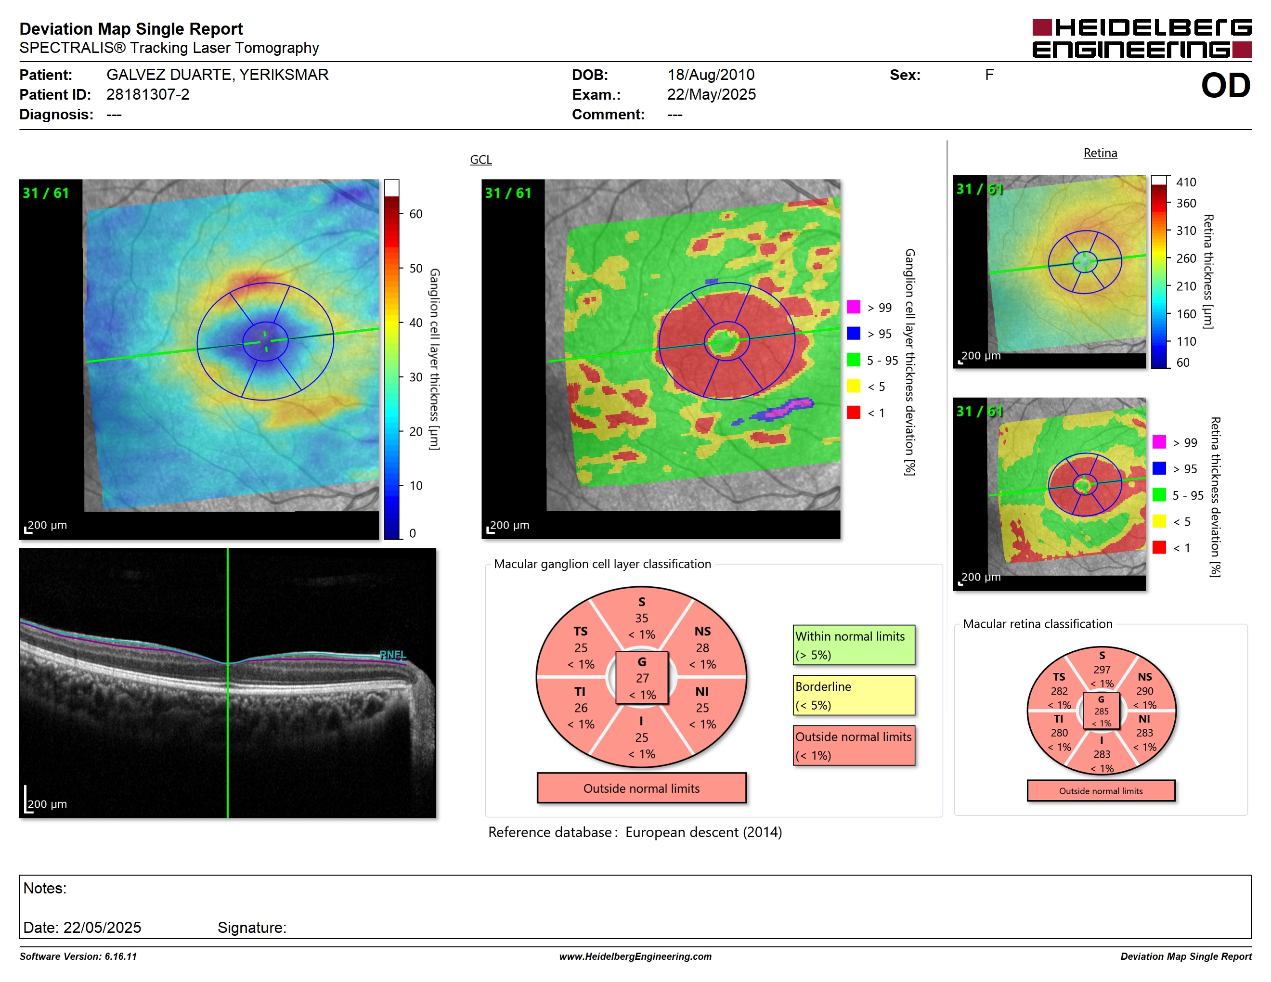The width and height of the screenshot is (1271, 982).
Task: Open the www.HeidelbergEngineering.com link
Action: pyautogui.click(x=635, y=956)
